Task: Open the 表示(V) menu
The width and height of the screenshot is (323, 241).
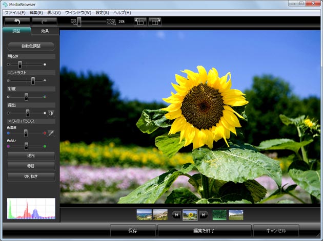Action: tap(54, 13)
